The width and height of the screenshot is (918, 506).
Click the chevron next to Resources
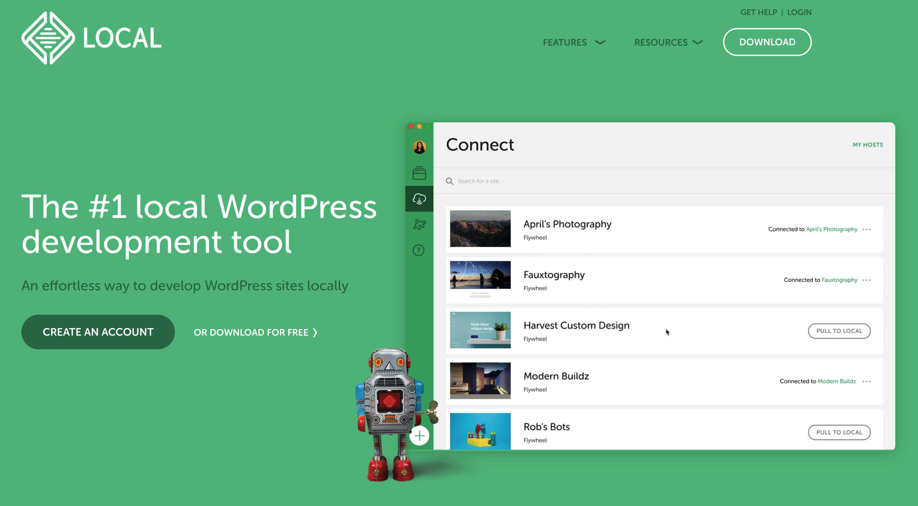click(698, 42)
